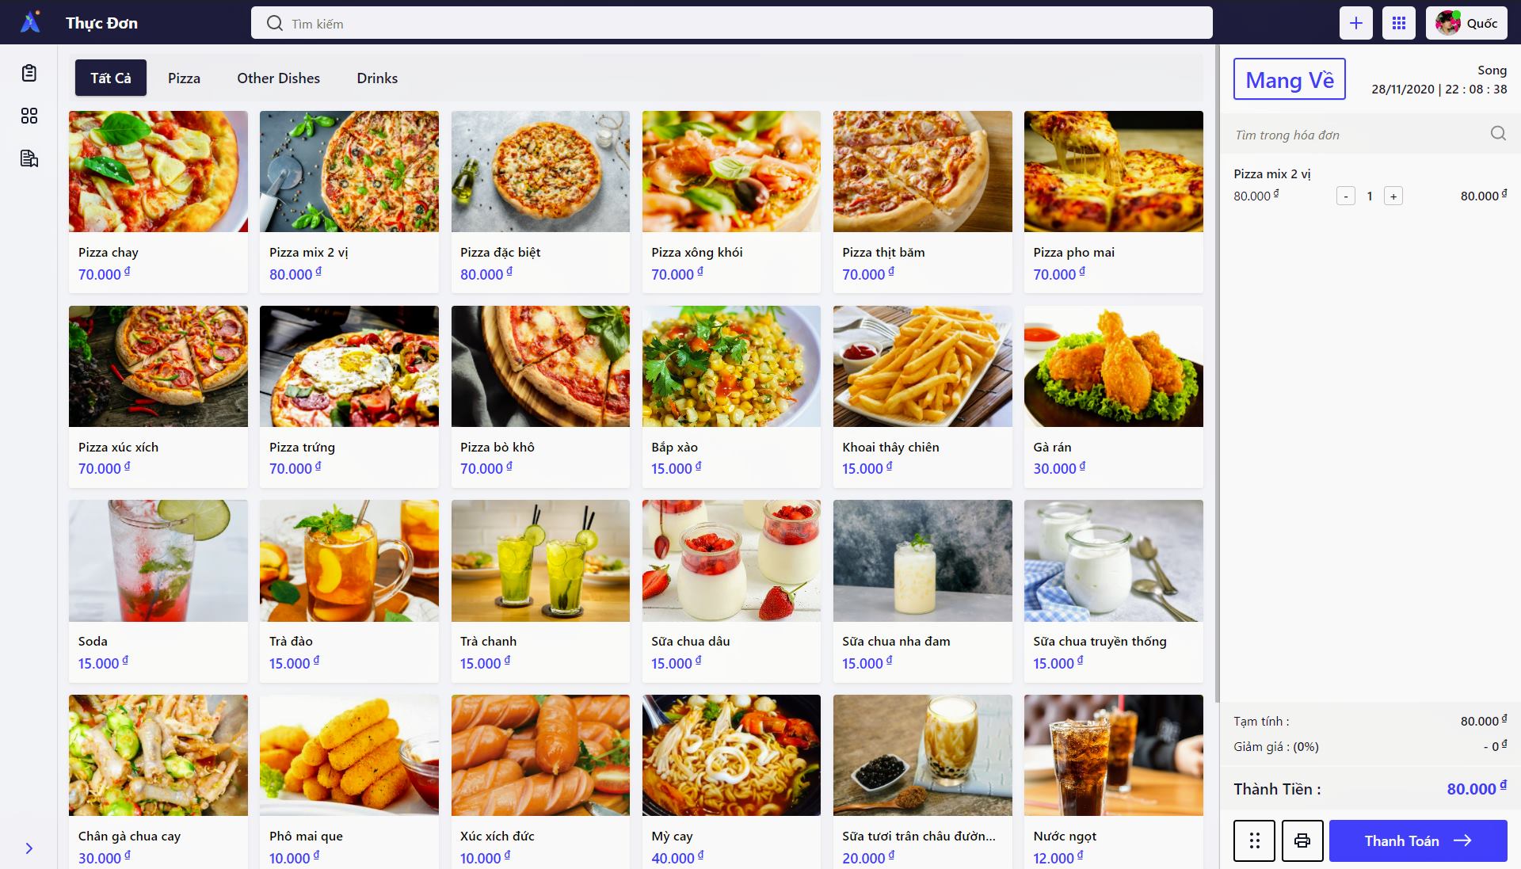Open the apps grid icon in header

coord(1399,23)
